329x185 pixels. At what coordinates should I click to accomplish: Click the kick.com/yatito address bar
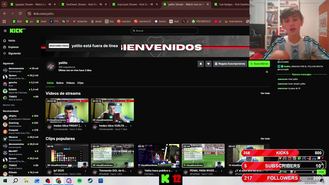pos(44,14)
